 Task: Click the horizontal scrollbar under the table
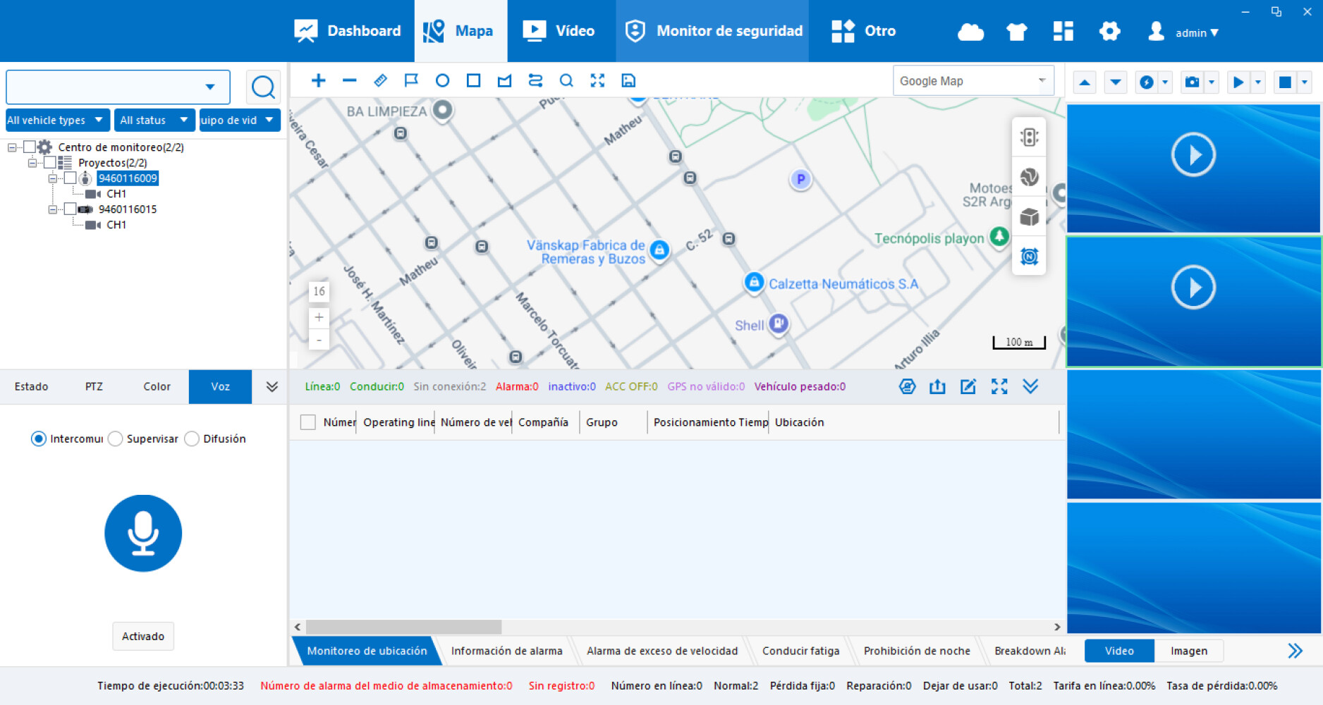tap(403, 627)
